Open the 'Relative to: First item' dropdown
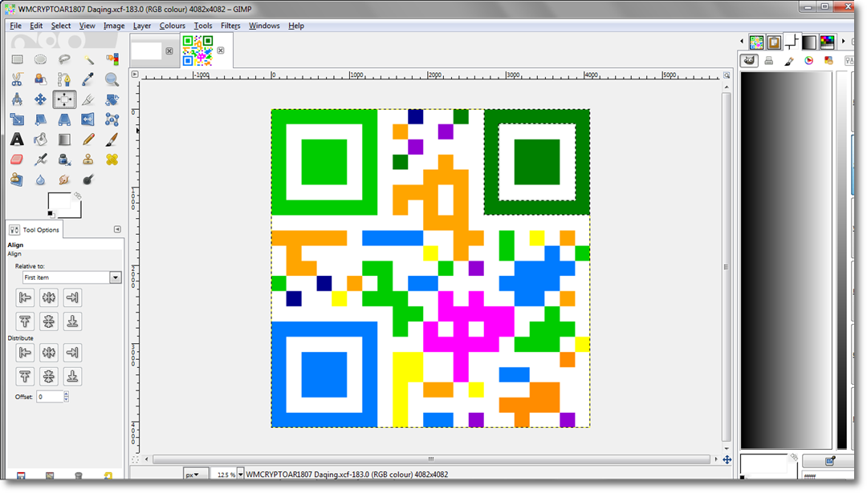Viewport: 867px width, 493px height. point(71,277)
